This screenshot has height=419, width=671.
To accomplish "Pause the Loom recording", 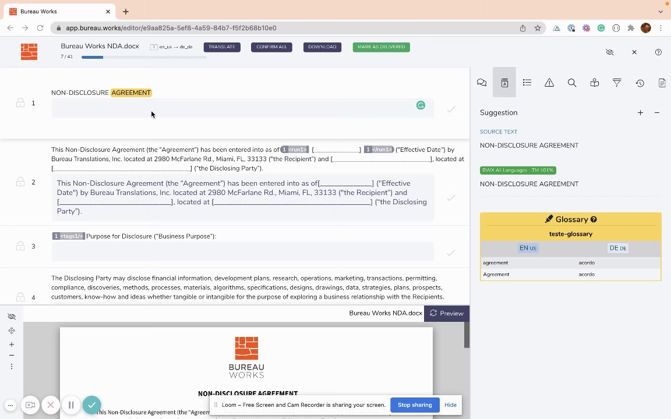I will click(x=71, y=405).
